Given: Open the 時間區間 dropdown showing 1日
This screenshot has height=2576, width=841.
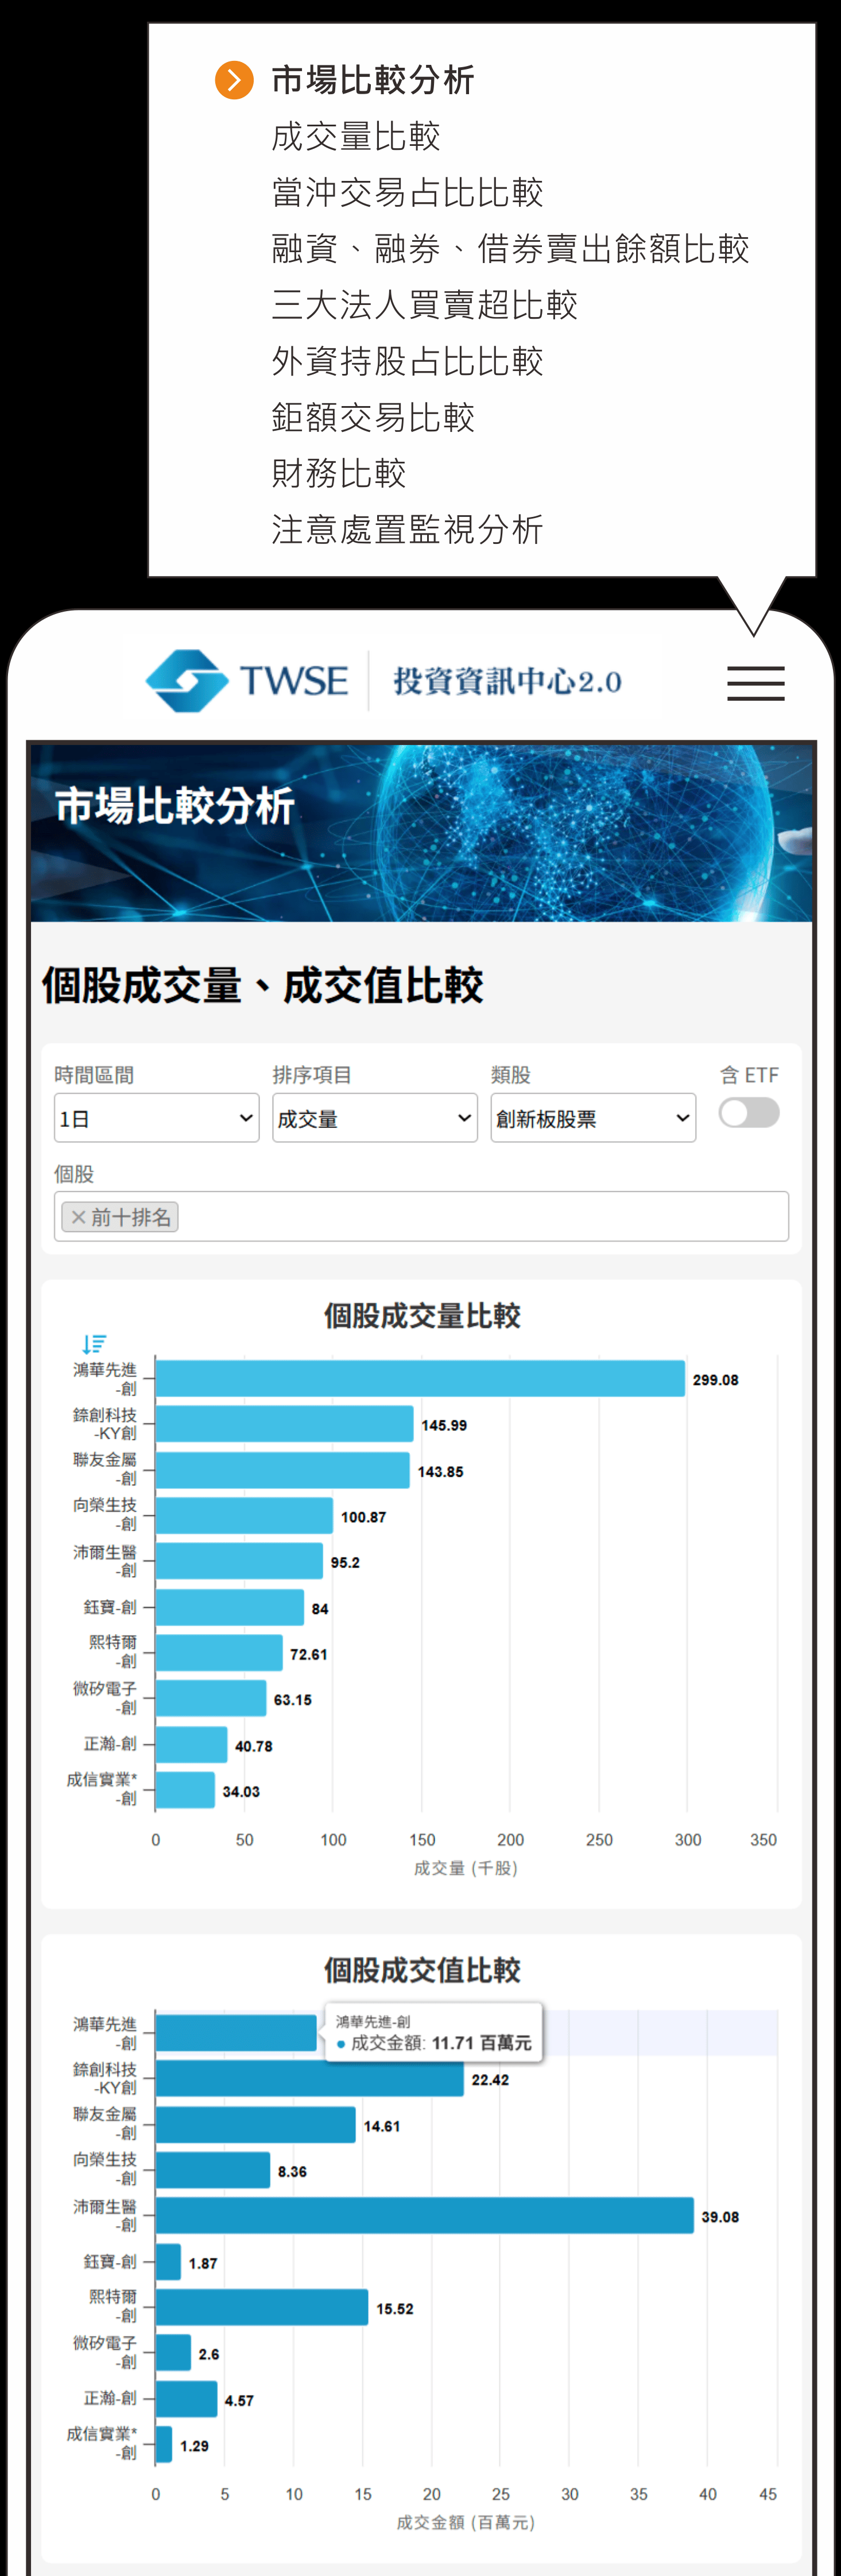Looking at the screenshot, I should (156, 1118).
